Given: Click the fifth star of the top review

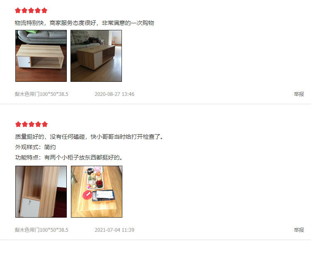Looking at the screenshot, I should click(x=44, y=10).
